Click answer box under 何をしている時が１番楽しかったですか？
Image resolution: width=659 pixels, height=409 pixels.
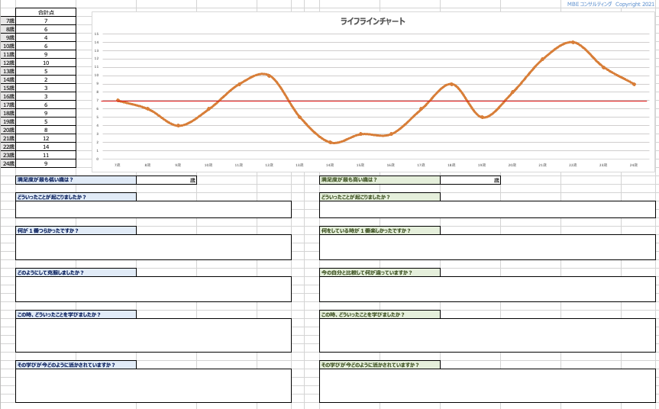point(487,247)
